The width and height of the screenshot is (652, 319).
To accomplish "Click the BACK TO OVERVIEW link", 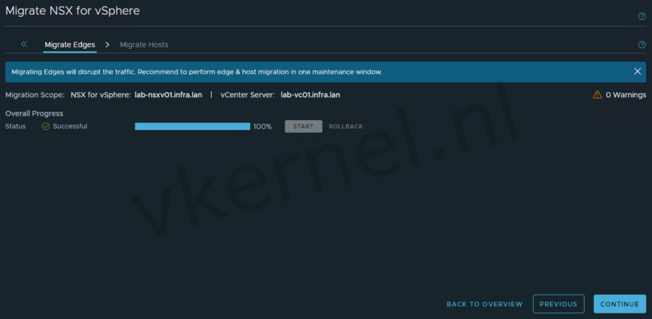I will pos(485,304).
